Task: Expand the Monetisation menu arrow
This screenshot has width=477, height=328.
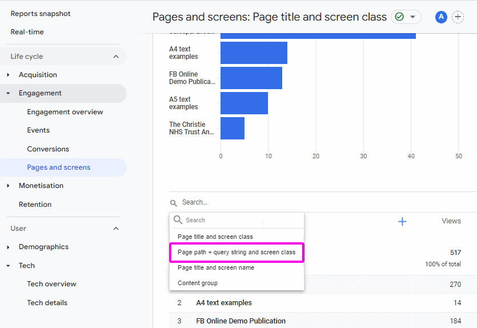Action: (8, 186)
